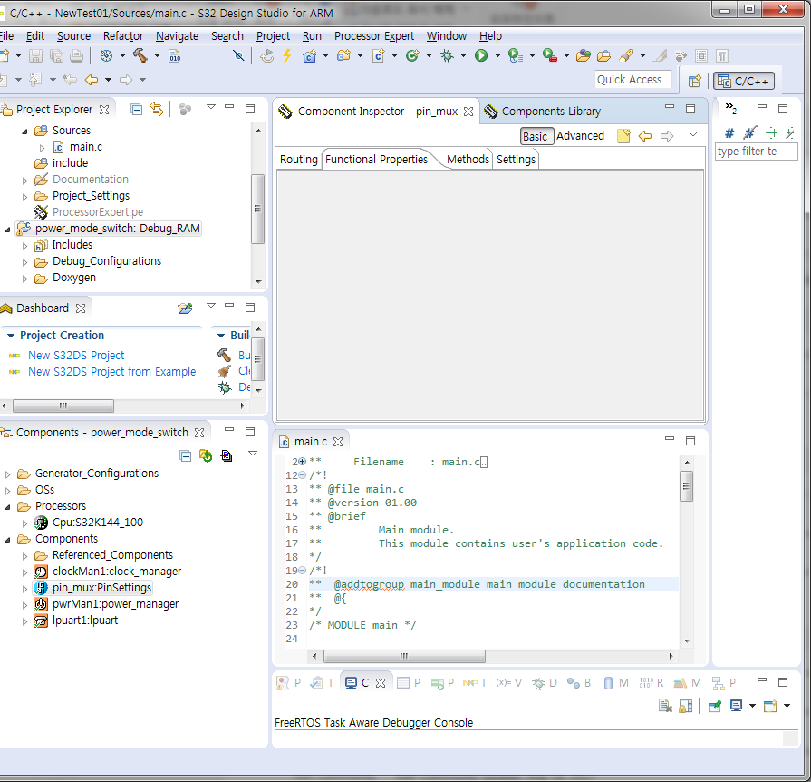811x782 pixels.
Task: Click the build configuration gauge icon
Action: click(106, 55)
